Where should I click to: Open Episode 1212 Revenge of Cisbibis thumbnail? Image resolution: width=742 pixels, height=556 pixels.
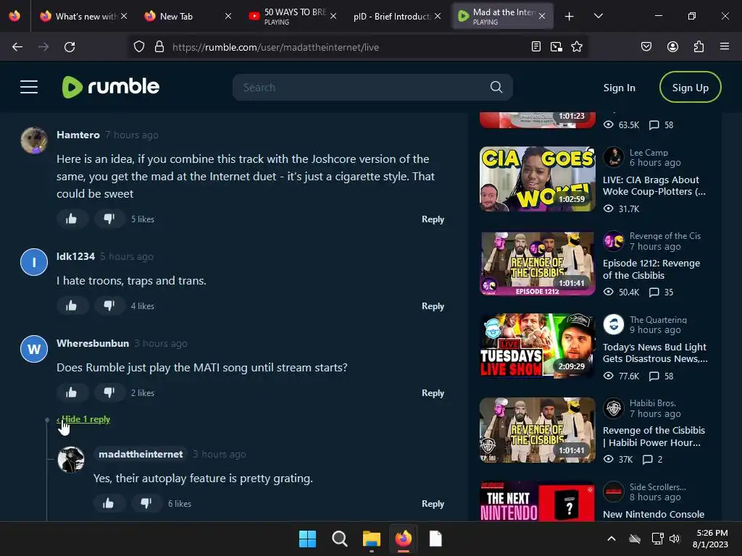coord(537,263)
